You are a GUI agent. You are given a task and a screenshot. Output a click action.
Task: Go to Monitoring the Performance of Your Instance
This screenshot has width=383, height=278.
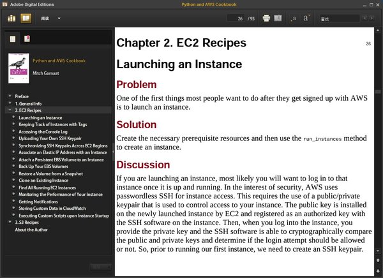tap(61, 194)
